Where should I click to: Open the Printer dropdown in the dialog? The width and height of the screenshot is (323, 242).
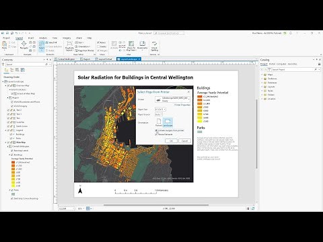tap(172, 99)
